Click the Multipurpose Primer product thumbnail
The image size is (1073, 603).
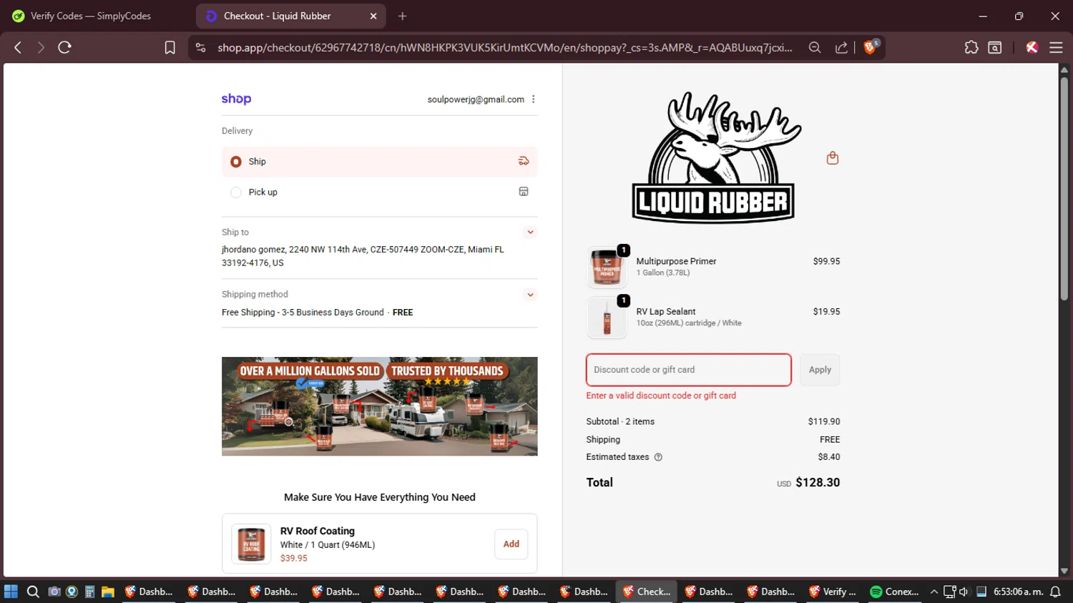coord(607,268)
